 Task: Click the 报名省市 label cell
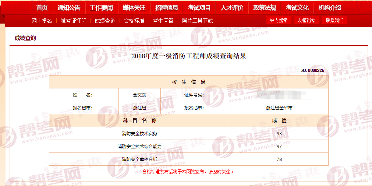point(84,108)
